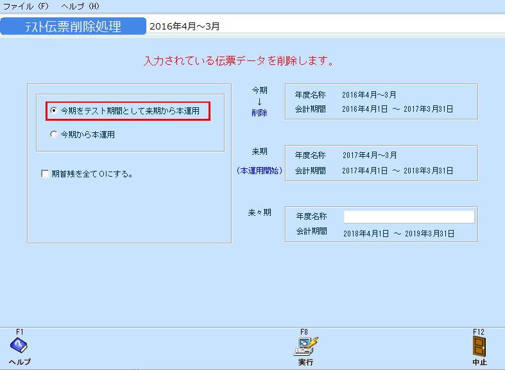
Task: Open the ヘルプ (H) menu
Action: click(x=80, y=6)
